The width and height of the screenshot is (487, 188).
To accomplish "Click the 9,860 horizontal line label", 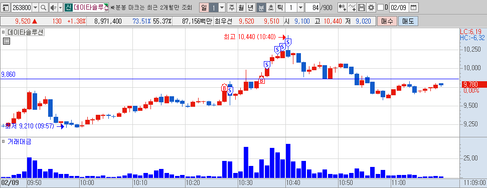I will tap(9, 75).
